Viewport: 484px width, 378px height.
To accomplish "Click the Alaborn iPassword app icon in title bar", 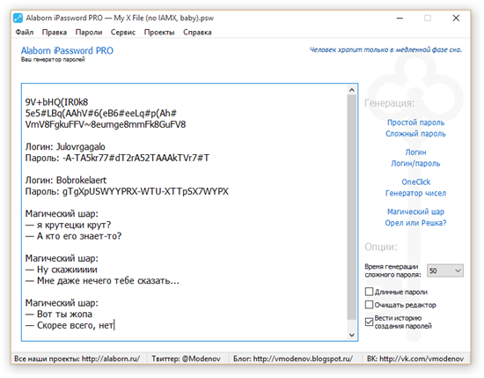I will coord(18,18).
